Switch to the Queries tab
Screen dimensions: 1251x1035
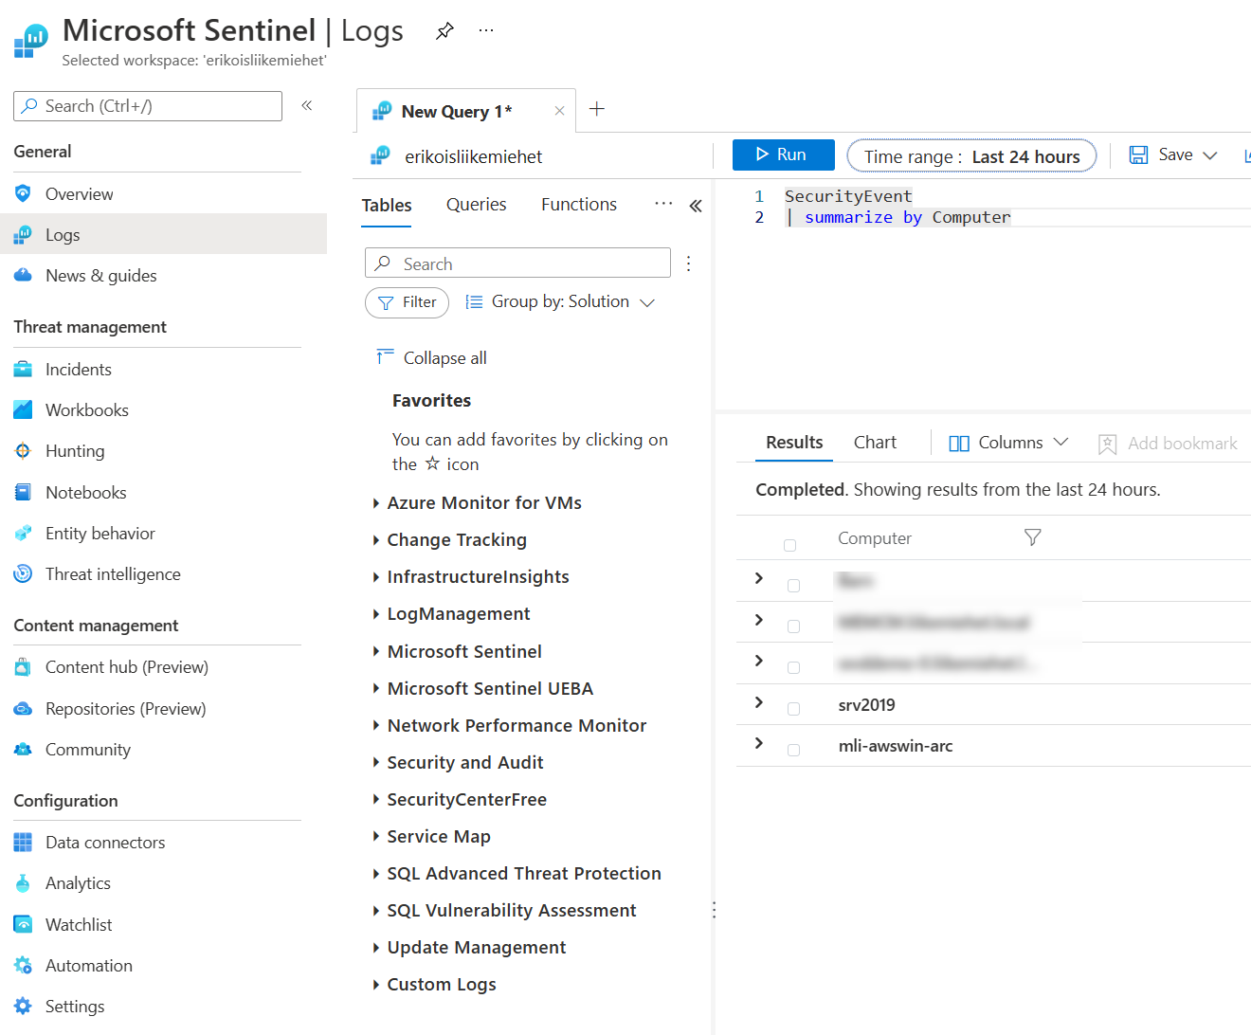(x=476, y=204)
